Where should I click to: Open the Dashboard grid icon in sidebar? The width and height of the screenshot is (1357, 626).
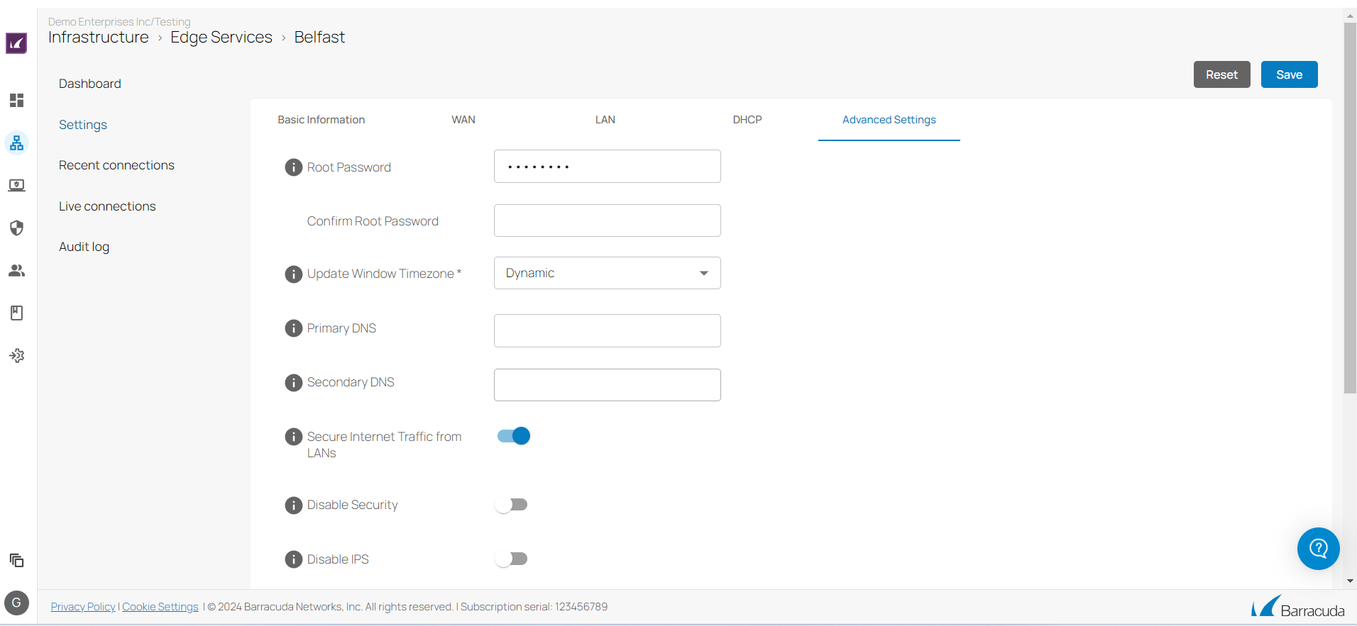(16, 100)
